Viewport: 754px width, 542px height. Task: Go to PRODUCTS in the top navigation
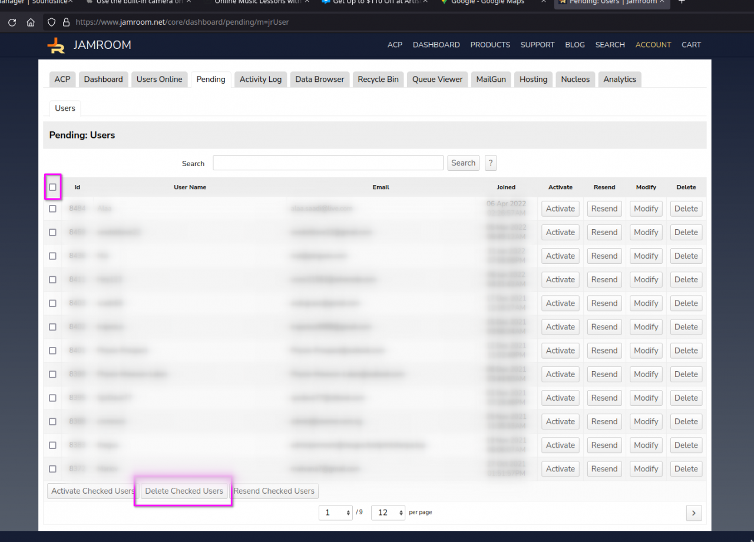click(490, 45)
